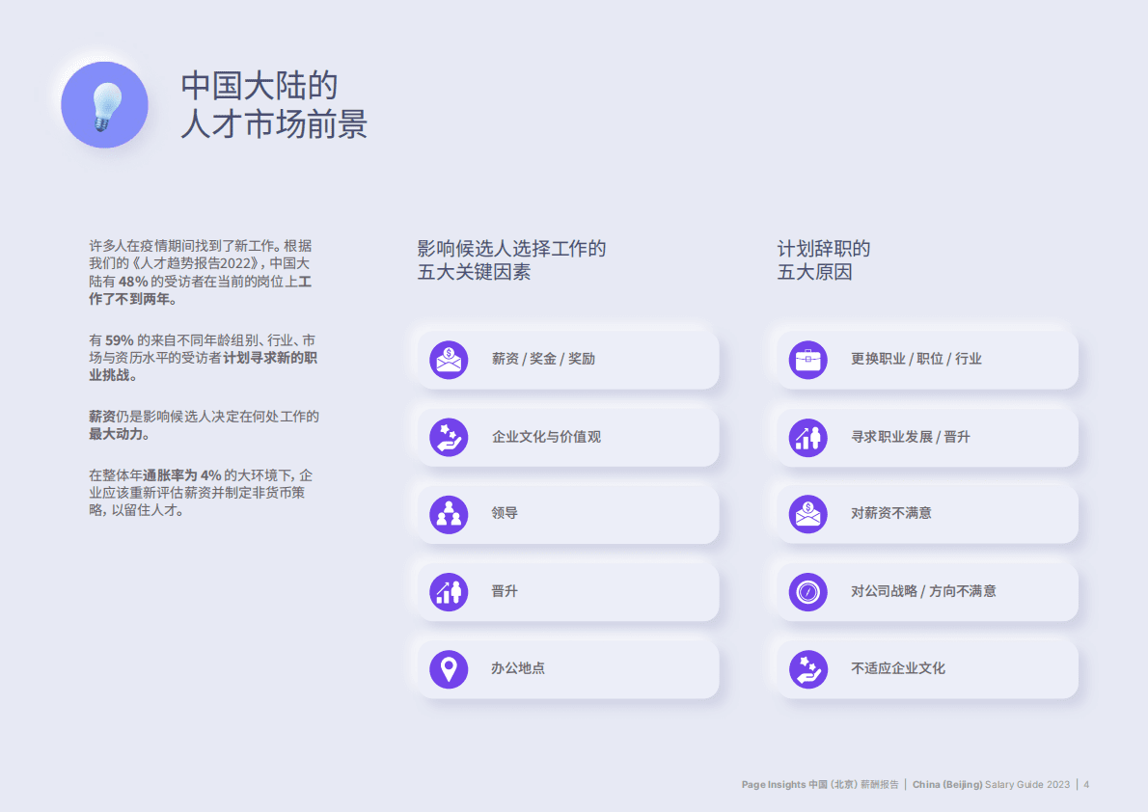Click the envelope icon for 对薪资不满意
1148x812 pixels.
tap(807, 513)
